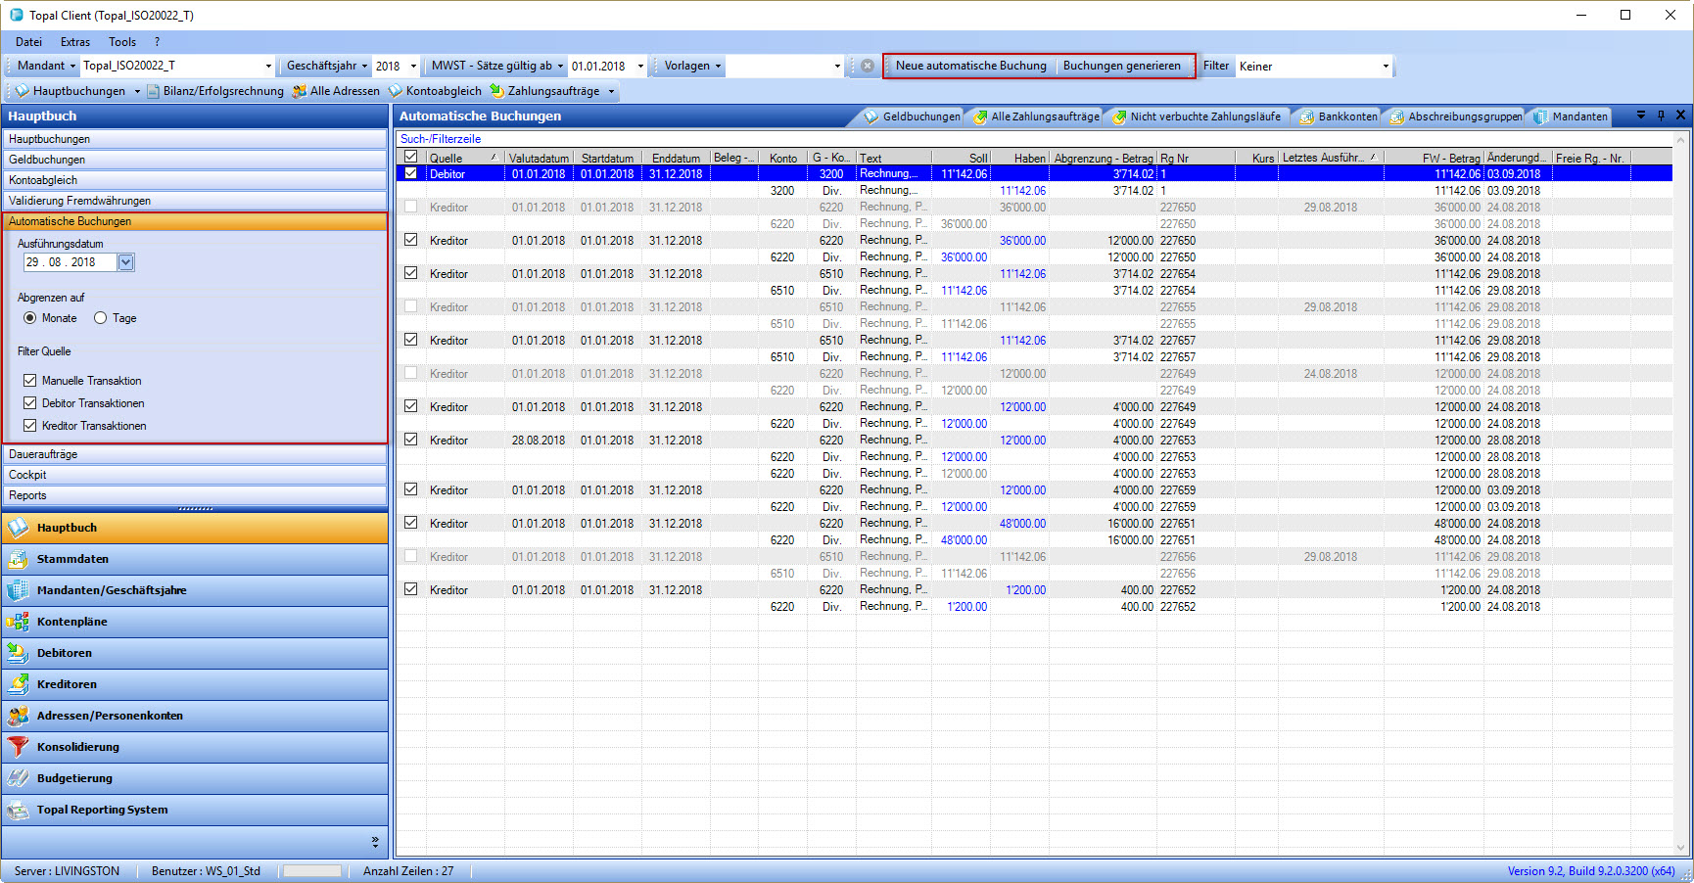1694x883 pixels.
Task: Click the Stammdaten navigation icon
Action: pyautogui.click(x=18, y=559)
